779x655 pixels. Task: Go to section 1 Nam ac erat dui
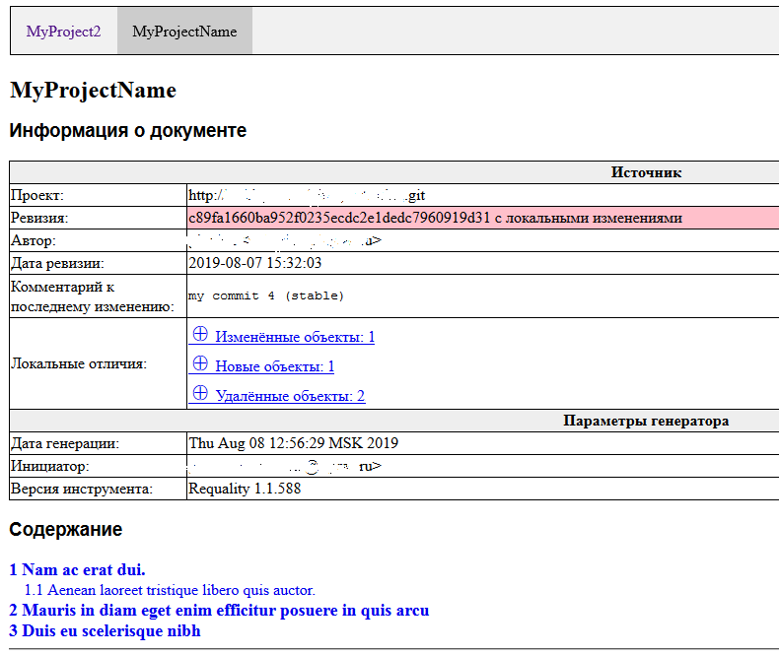coord(77,569)
